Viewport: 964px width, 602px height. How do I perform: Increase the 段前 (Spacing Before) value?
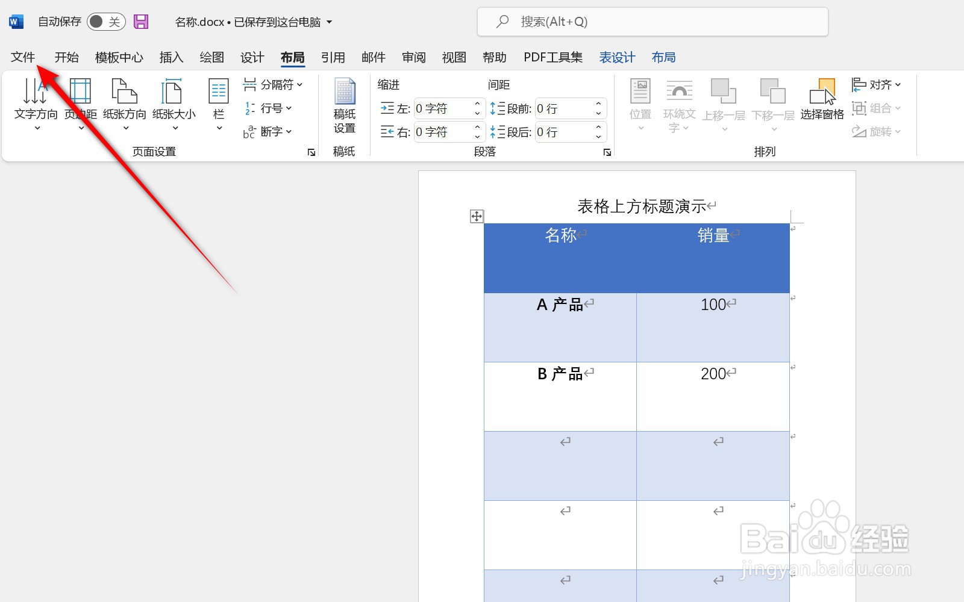(598, 104)
